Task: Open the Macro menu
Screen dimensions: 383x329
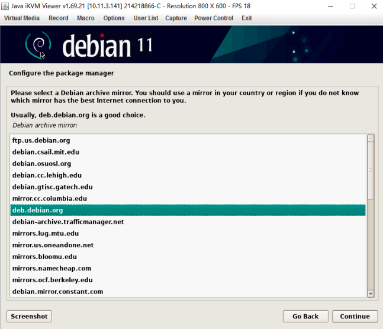Action: click(x=86, y=18)
